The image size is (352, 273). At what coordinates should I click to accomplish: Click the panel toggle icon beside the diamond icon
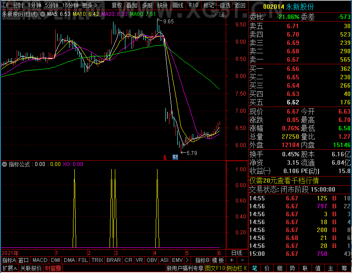pyautogui.click(x=222, y=15)
